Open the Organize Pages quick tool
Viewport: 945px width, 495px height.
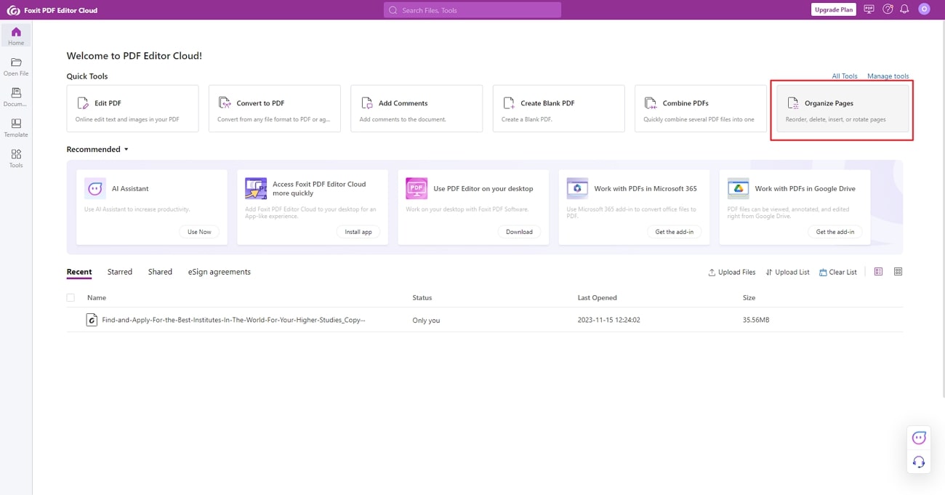coord(843,108)
